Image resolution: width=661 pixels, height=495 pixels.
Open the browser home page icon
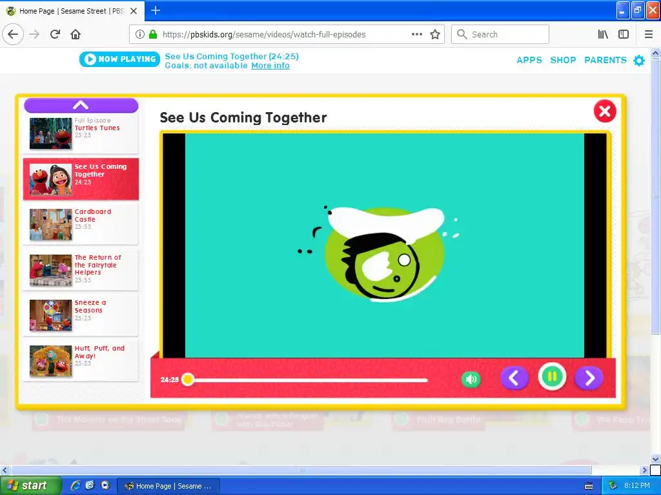click(76, 35)
